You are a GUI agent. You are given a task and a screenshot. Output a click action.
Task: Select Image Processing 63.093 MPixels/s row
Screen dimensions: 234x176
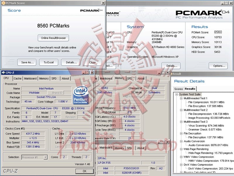pyautogui.click(x=209, y=118)
